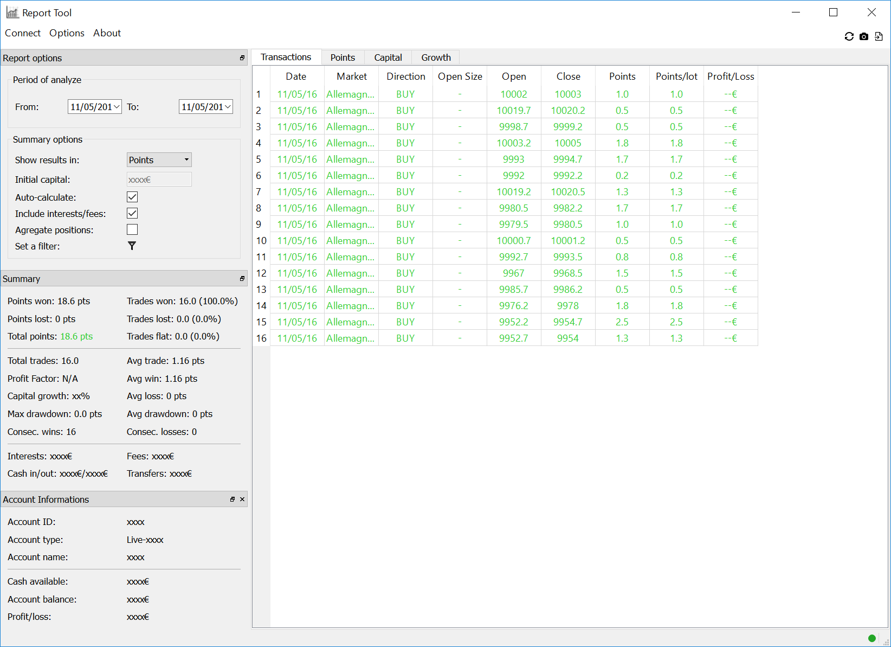Open the Connect menu
This screenshot has height=647, width=891.
[23, 33]
